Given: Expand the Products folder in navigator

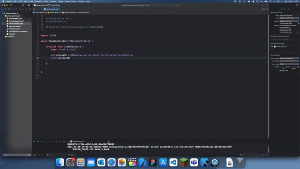Looking at the screenshot, I should 4,37.
